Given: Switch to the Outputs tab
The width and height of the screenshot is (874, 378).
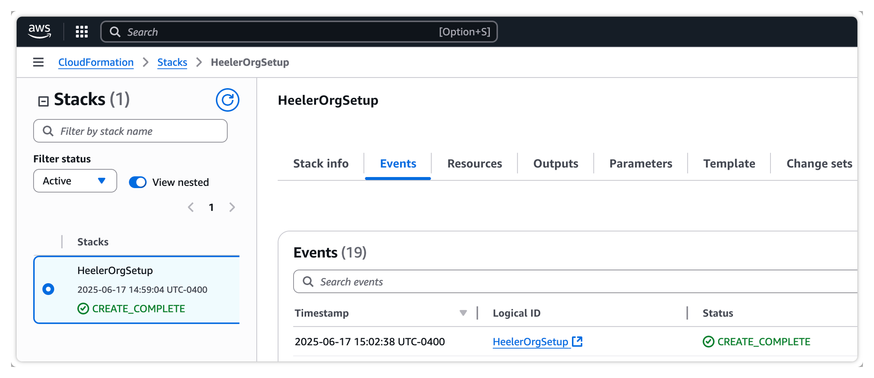Looking at the screenshot, I should coord(556,163).
